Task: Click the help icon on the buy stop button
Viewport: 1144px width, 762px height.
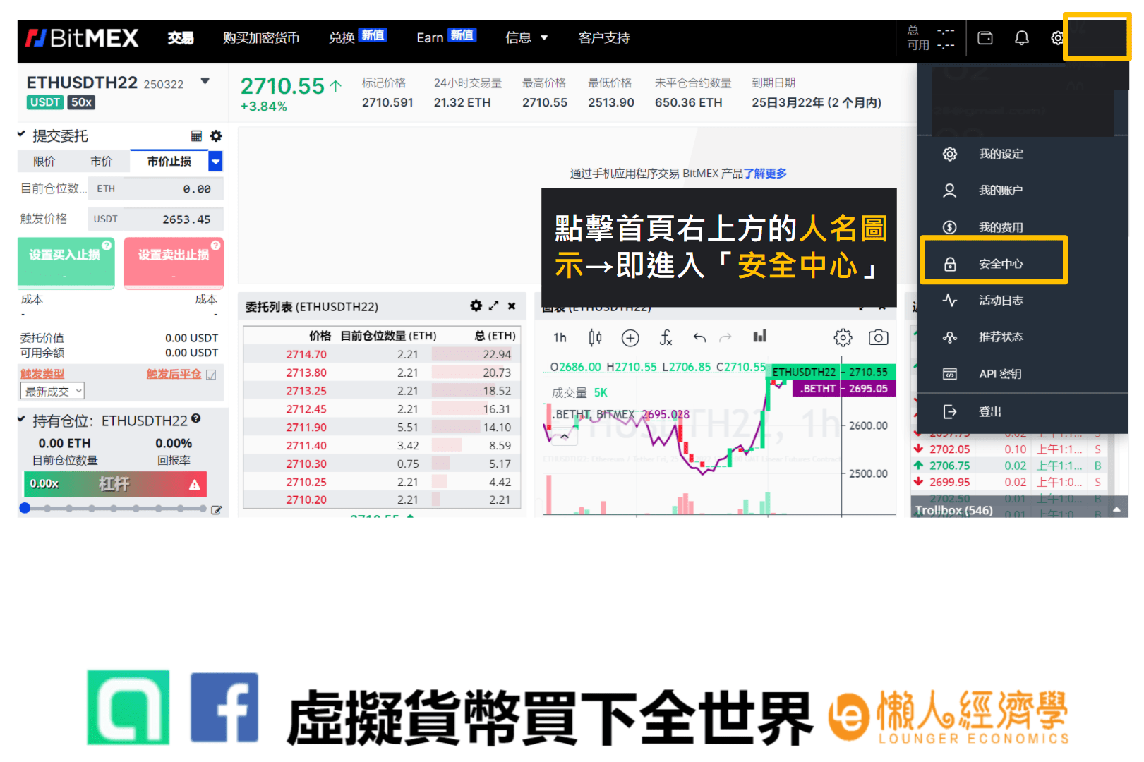Action: click(107, 246)
